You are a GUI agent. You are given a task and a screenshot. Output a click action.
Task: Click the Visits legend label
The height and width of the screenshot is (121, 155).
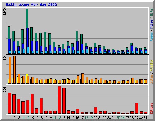click(x=151, y=66)
